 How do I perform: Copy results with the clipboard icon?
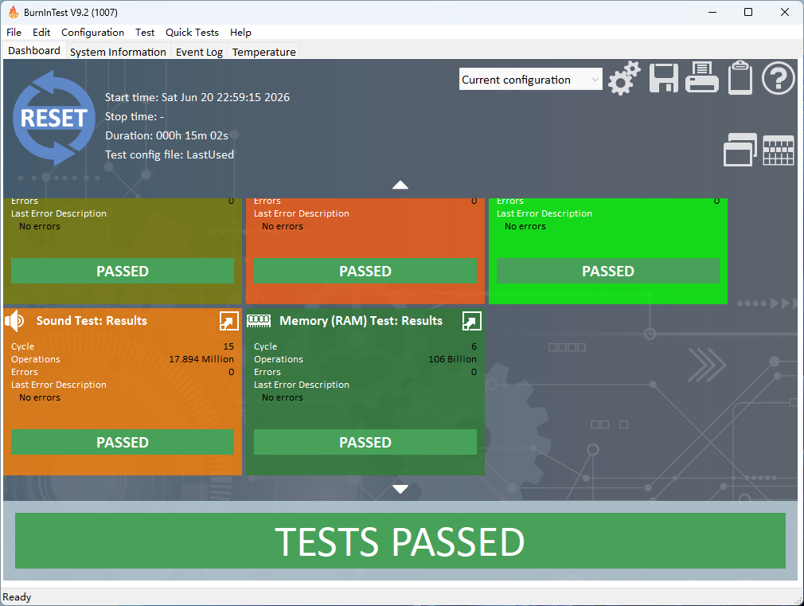point(740,78)
